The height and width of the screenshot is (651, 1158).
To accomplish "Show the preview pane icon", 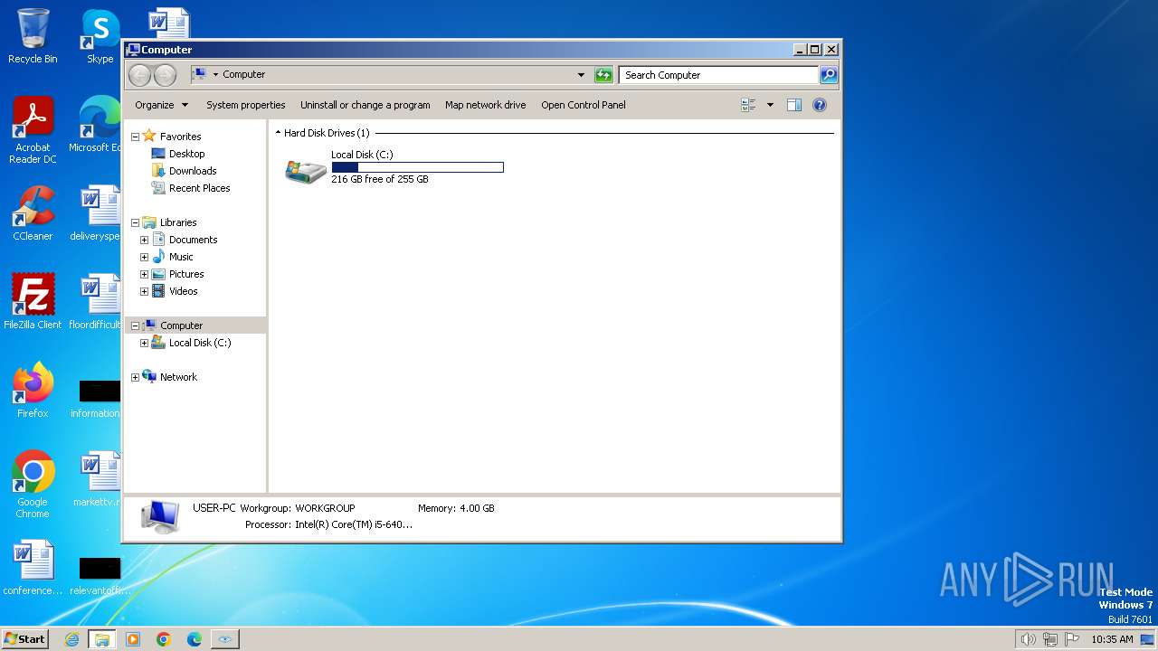I will tap(794, 105).
